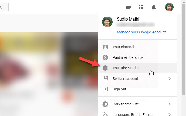Open the Dark theme: Off entry
The height and width of the screenshot is (116, 186).
[137, 104]
